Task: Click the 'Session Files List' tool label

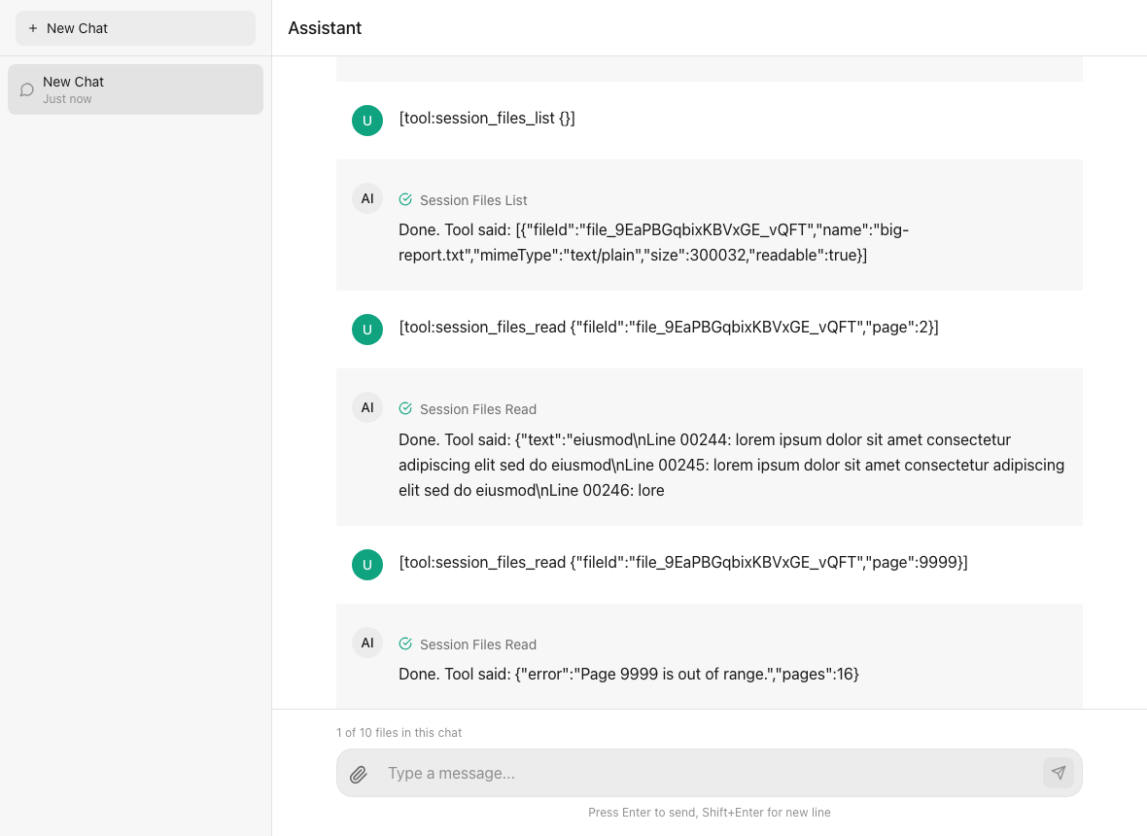Action: (x=473, y=200)
